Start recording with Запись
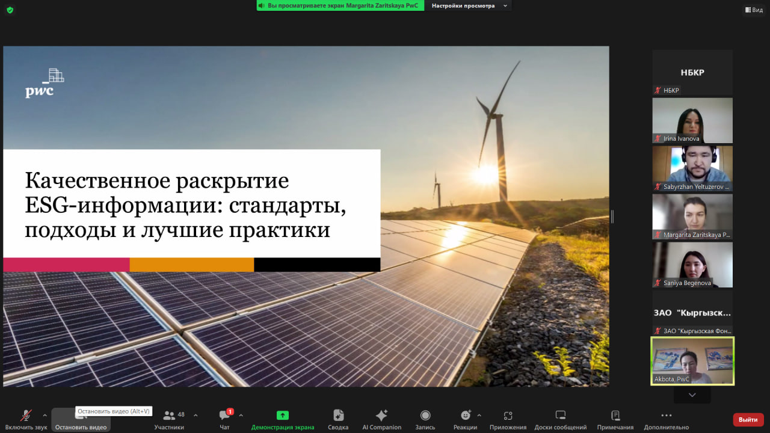This screenshot has width=770, height=433. tap(425, 419)
